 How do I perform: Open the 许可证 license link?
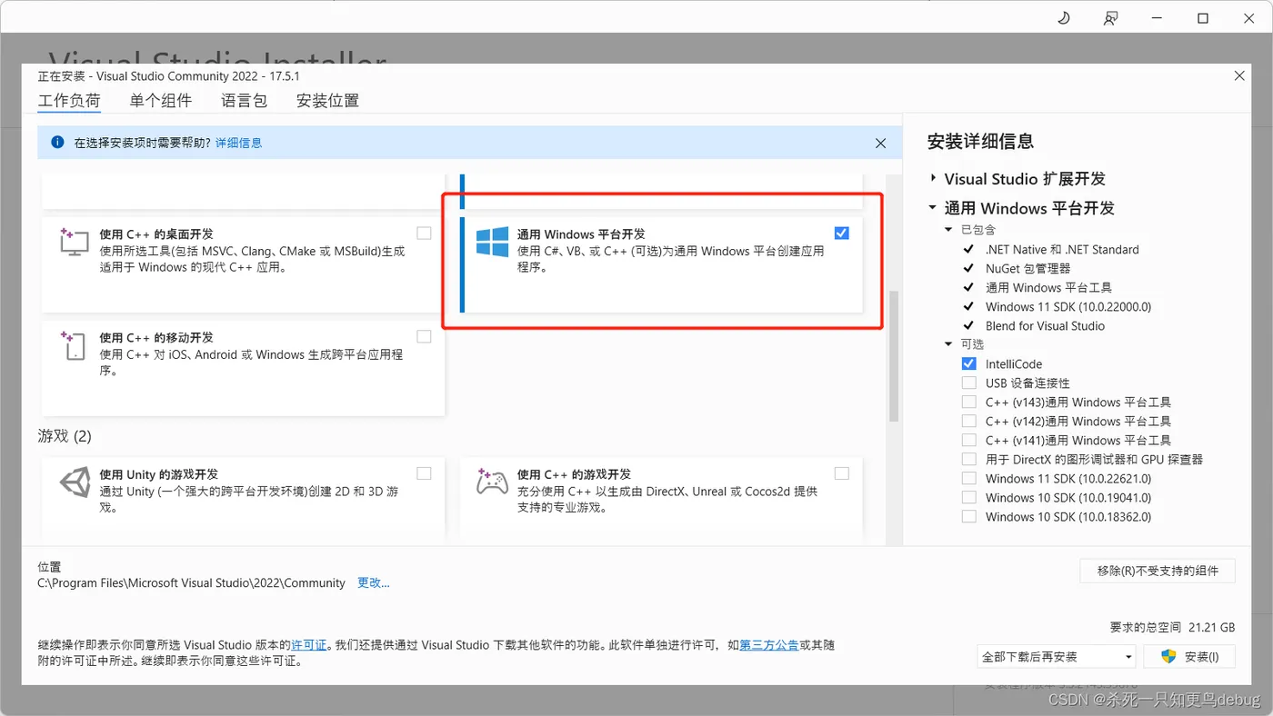(x=309, y=644)
